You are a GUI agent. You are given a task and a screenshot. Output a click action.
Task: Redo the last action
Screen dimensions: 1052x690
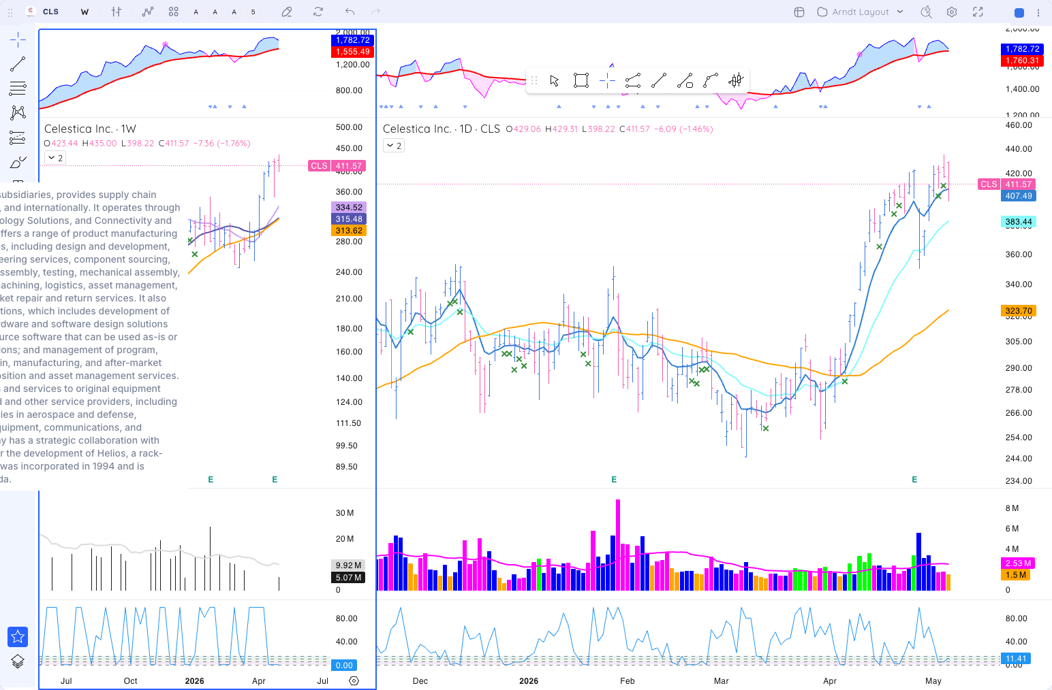pos(375,12)
